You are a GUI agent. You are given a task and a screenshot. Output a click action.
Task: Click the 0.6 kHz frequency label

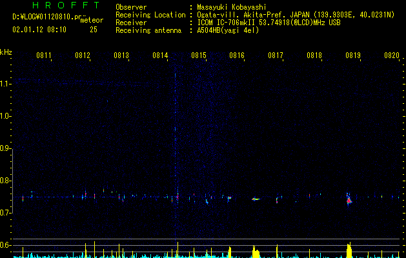pyautogui.click(x=6, y=245)
